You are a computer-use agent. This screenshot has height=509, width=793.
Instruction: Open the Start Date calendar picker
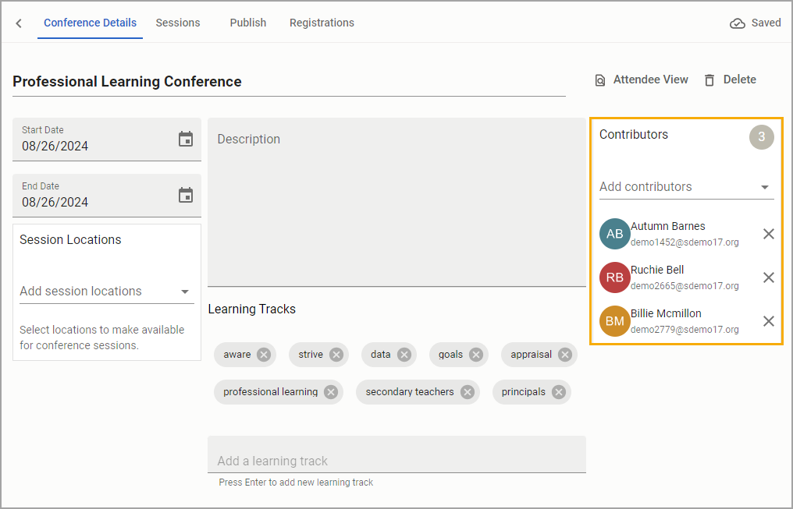[x=186, y=139]
